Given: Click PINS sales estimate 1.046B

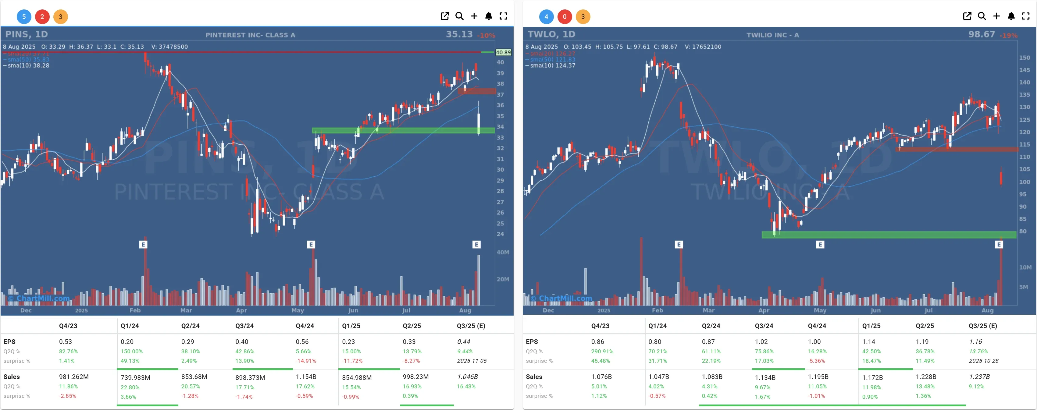Looking at the screenshot, I should pos(467,376).
